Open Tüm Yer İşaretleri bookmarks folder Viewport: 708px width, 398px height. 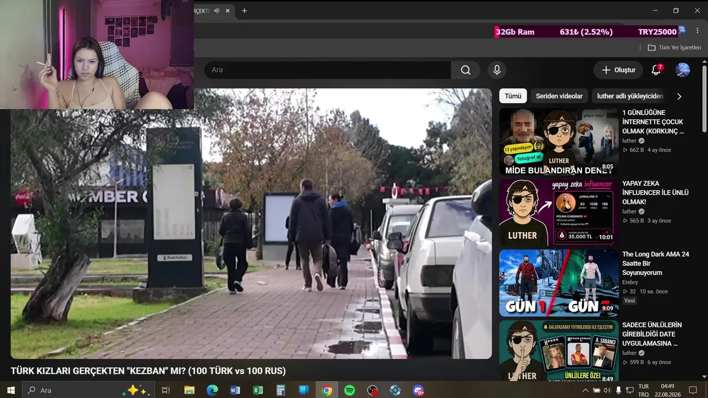click(674, 48)
